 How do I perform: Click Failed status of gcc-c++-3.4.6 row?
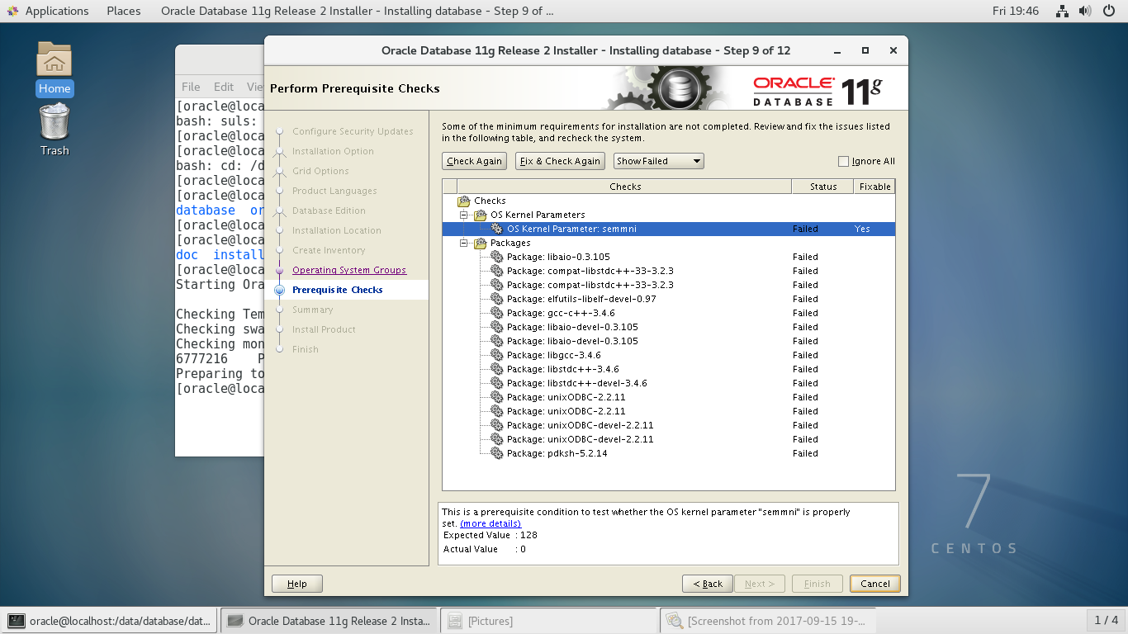(x=805, y=313)
